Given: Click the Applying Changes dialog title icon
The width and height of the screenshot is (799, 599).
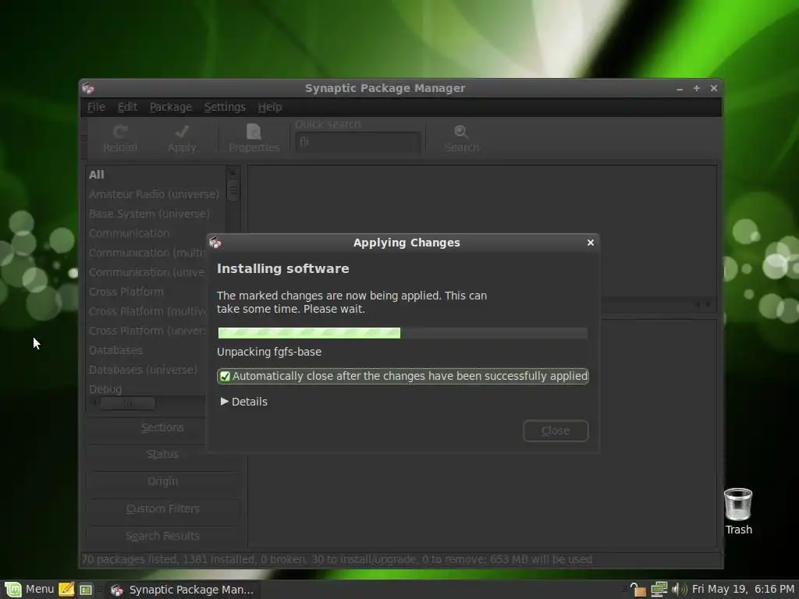Looking at the screenshot, I should coord(215,243).
